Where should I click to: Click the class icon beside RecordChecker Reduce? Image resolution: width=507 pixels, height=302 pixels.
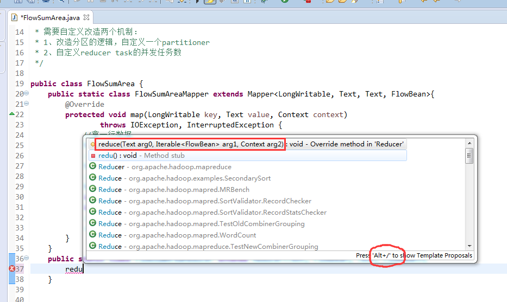93,200
